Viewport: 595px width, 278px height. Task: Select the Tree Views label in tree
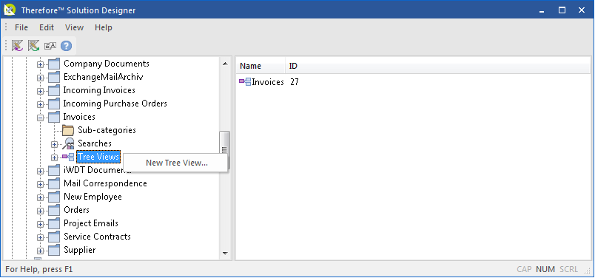[x=98, y=157]
